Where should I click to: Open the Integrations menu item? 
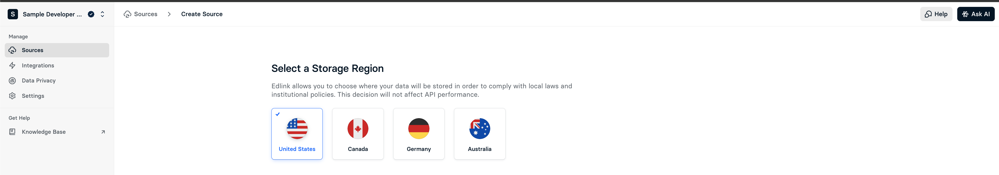tap(38, 66)
